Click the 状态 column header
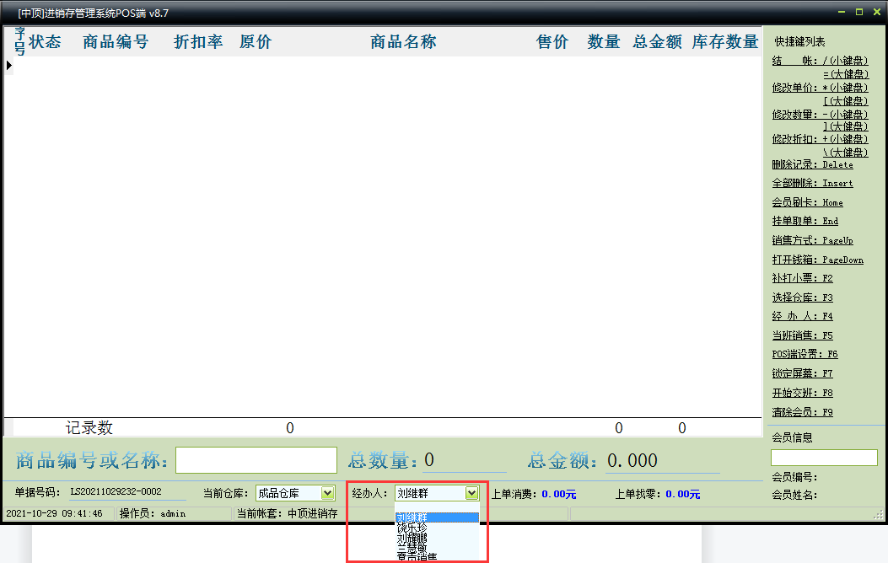The height and width of the screenshot is (563, 888). click(45, 42)
